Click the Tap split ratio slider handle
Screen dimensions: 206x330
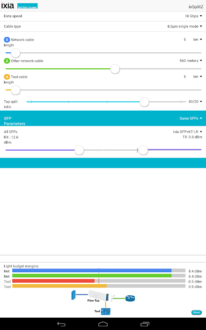(145, 102)
